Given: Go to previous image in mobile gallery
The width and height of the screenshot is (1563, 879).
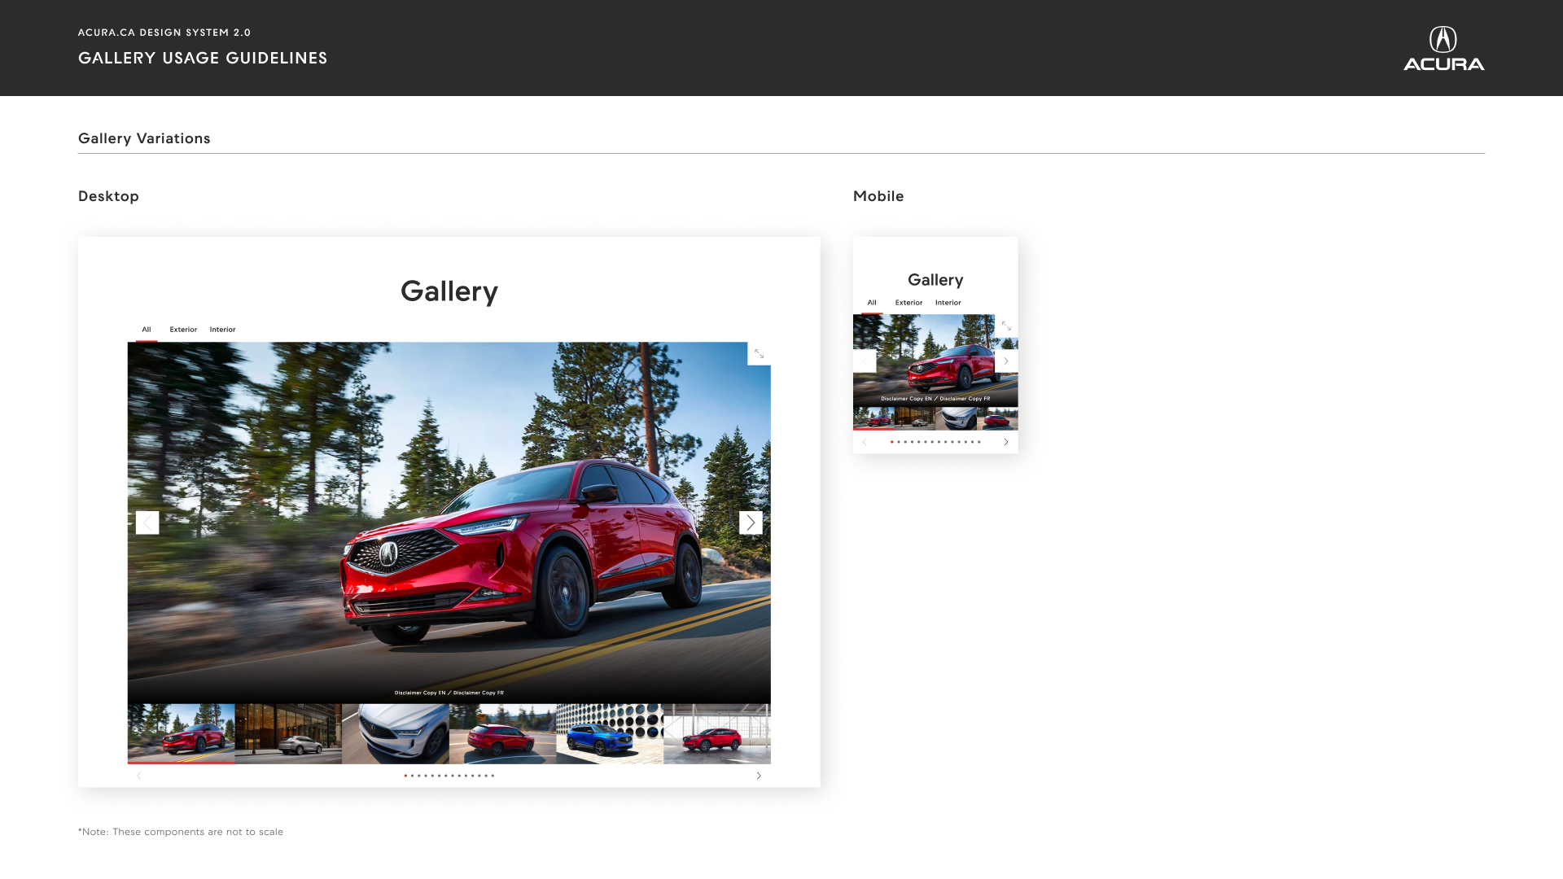Looking at the screenshot, I should coord(865,361).
